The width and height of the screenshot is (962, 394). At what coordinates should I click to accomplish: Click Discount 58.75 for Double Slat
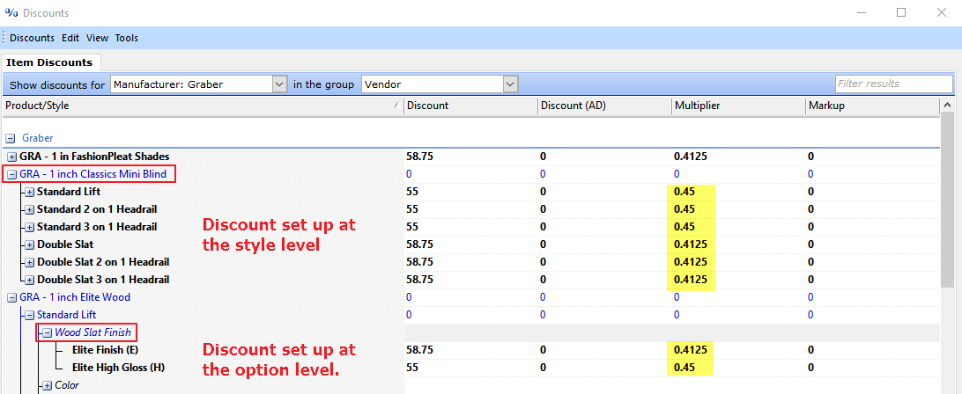tap(419, 244)
